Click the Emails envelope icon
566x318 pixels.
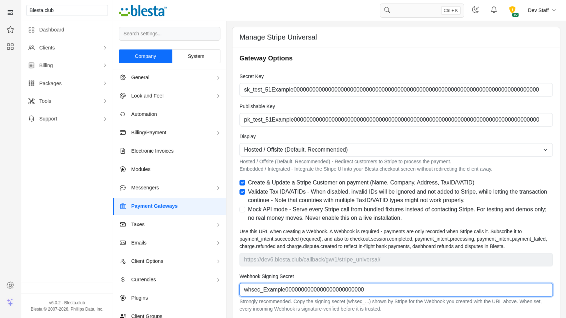pos(123,243)
